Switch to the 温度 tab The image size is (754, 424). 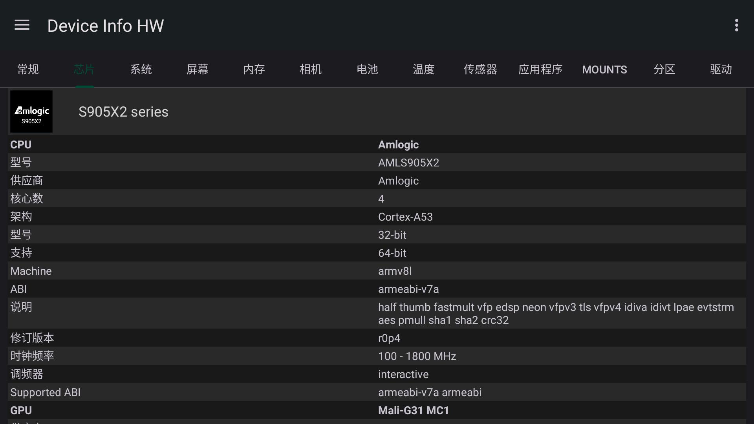point(423,69)
